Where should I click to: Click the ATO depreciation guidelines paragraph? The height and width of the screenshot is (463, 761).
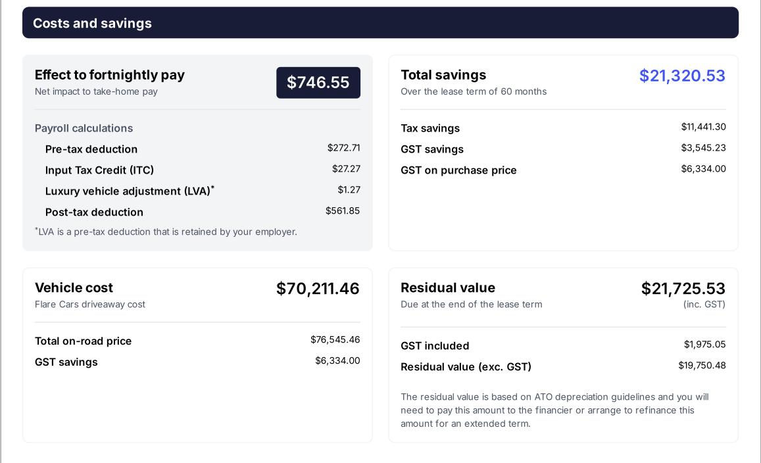(554, 410)
